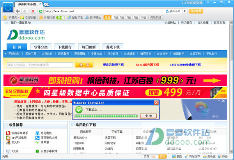Viewport: 234px width, 160px height.
Task: Open the 下载排行 tab
Action: tap(65, 47)
